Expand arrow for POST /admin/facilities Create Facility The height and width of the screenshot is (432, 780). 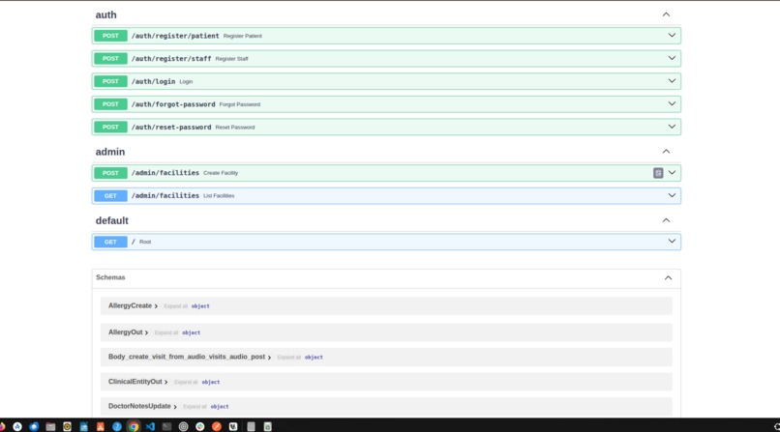[672, 172]
